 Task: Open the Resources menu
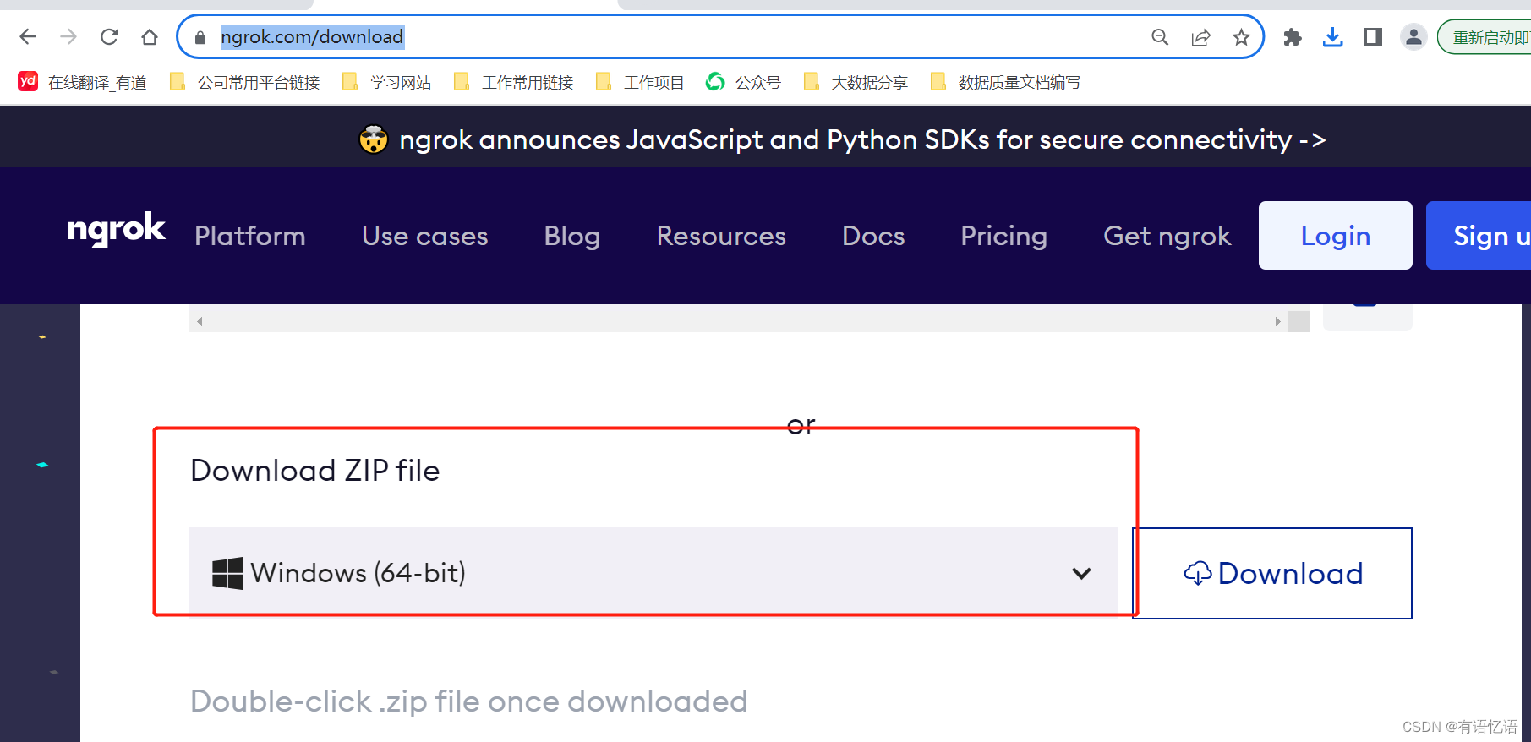pyautogui.click(x=721, y=236)
